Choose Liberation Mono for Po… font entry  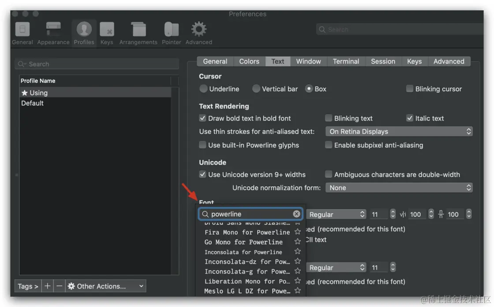point(247,281)
